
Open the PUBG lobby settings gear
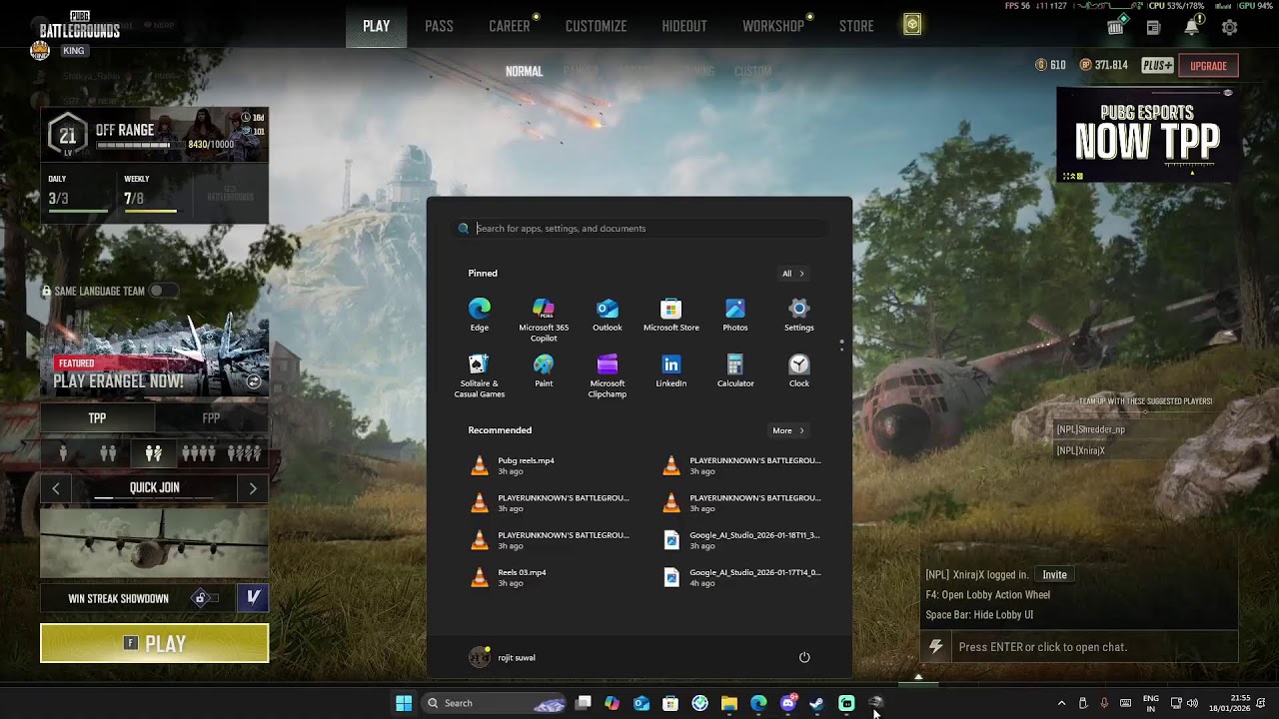point(1230,28)
